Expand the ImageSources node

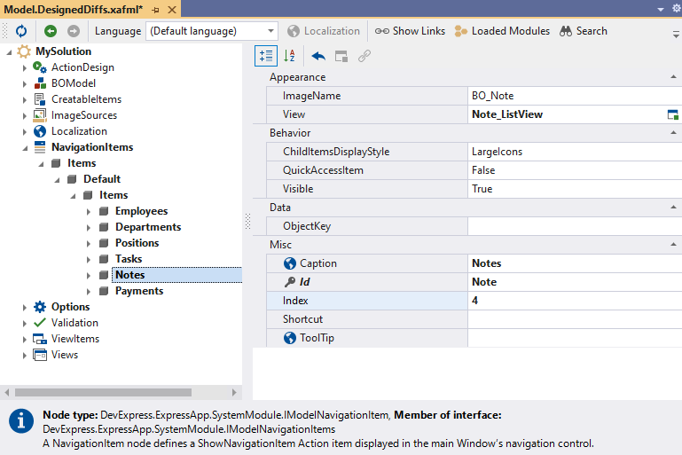point(25,116)
